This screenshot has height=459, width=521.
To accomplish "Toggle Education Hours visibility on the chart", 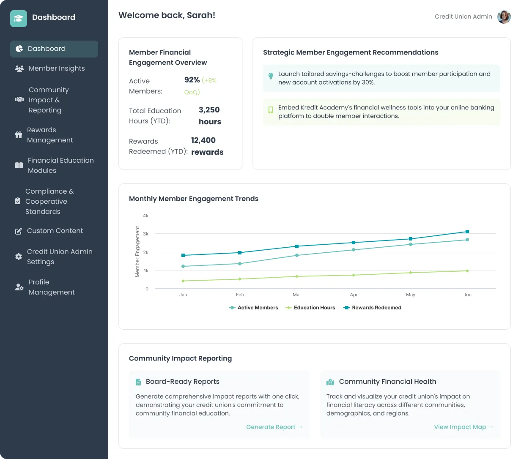I will pos(310,308).
